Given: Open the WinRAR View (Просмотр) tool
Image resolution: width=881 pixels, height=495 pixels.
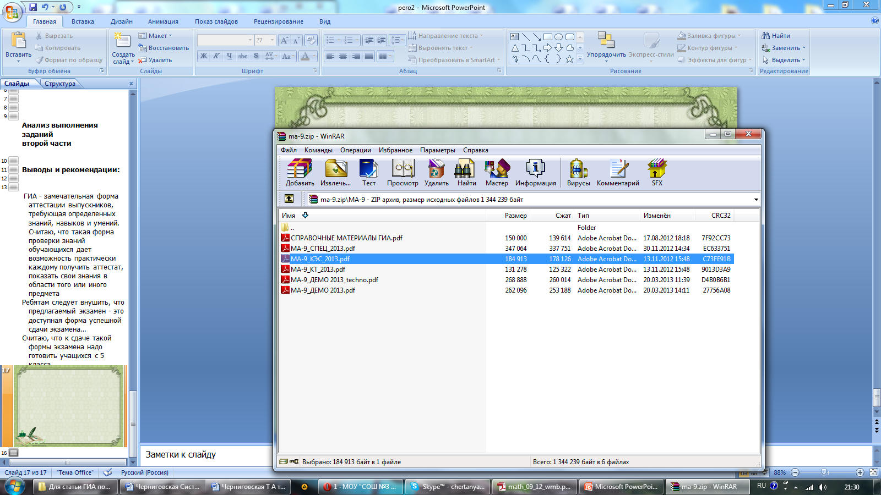Looking at the screenshot, I should [403, 173].
